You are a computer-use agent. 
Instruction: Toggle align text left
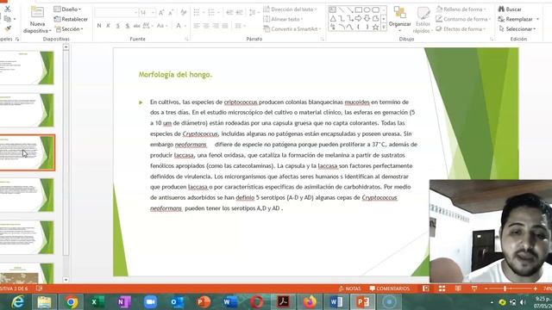197,26
